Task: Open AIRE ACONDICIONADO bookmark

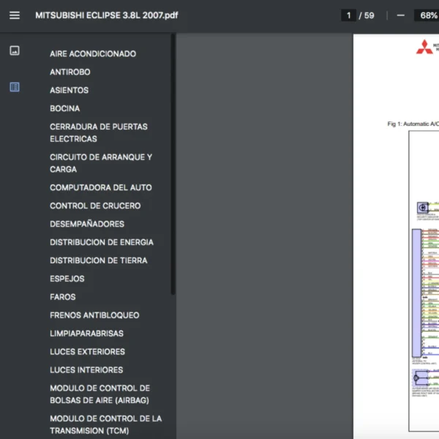Action: 92,53
